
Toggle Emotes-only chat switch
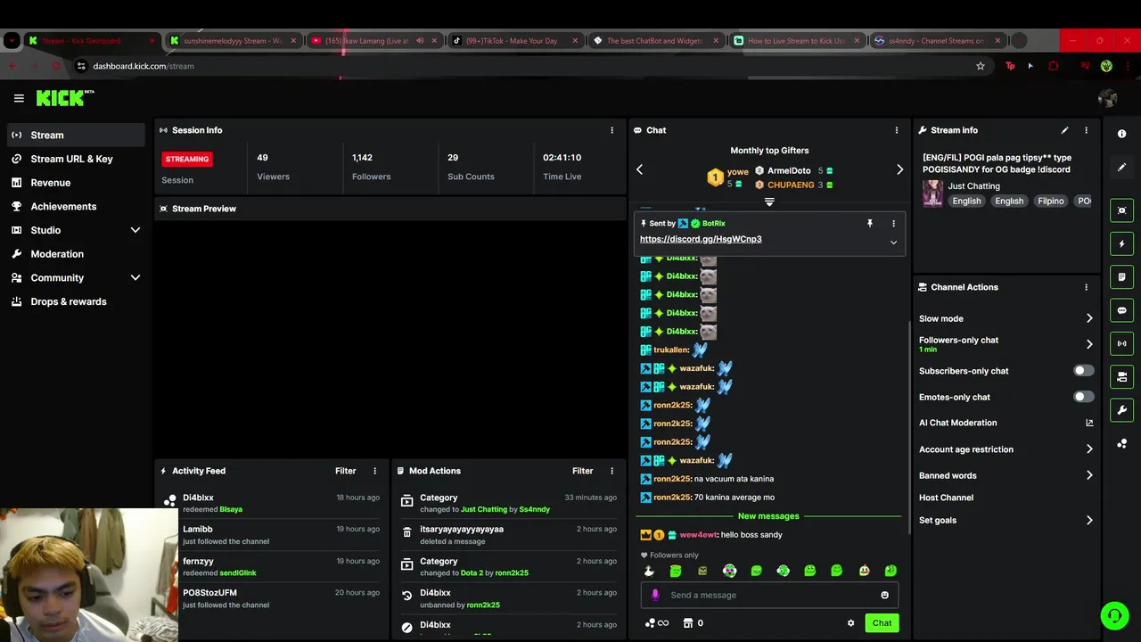point(1083,397)
